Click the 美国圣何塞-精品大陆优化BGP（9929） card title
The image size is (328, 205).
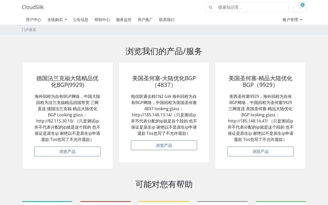260,81
